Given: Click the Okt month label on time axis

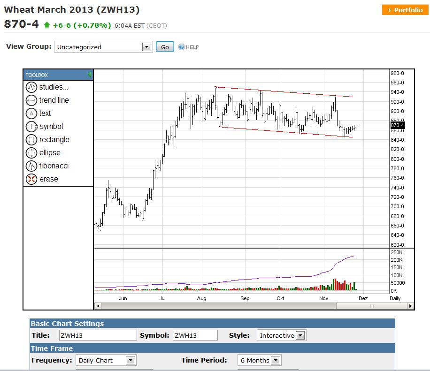Looking at the screenshot, I should 280,298.
